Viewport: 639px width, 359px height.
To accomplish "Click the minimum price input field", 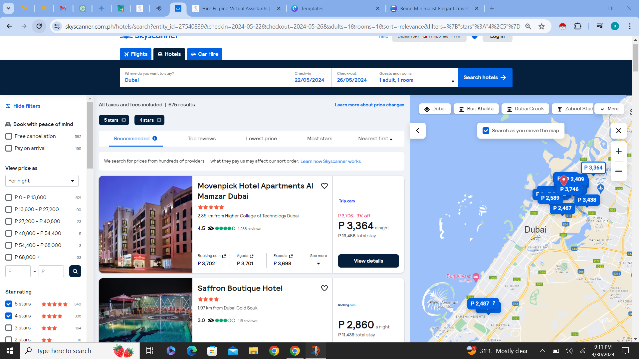I will point(18,271).
